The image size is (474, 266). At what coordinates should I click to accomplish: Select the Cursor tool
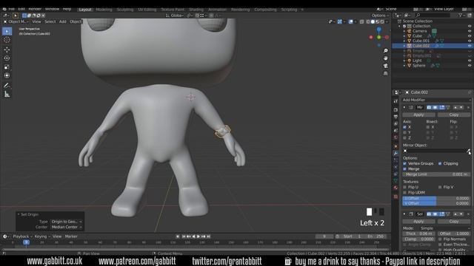point(7,40)
